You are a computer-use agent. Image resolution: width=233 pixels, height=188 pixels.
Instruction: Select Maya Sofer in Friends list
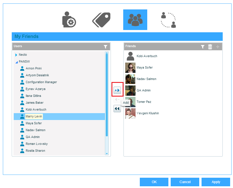[x=144, y=67]
